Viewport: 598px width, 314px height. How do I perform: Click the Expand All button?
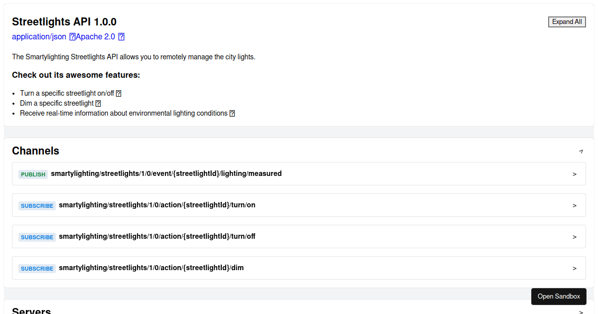(567, 21)
